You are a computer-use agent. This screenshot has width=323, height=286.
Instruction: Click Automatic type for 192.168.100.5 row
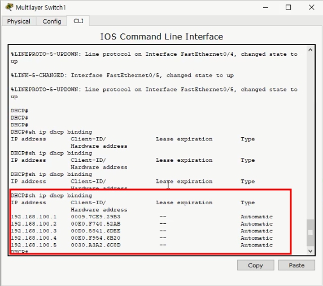click(257, 245)
